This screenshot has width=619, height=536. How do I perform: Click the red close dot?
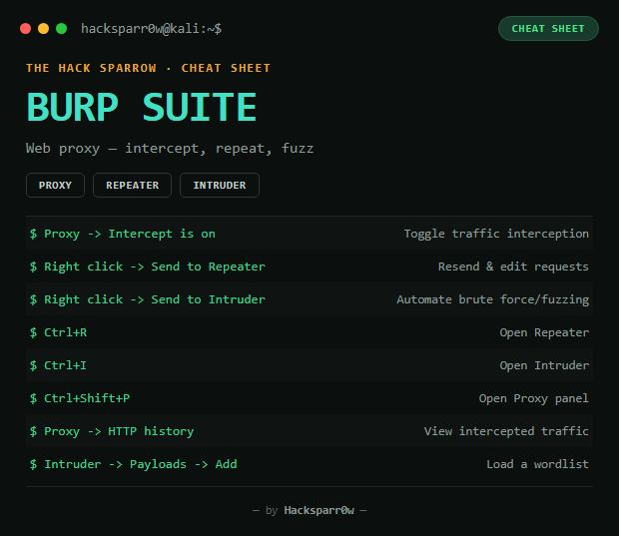[x=26, y=29]
